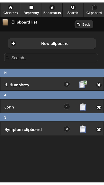Screen dimensions: 104x185
Task: Focus the clipboard Search field
Action: coord(51,58)
